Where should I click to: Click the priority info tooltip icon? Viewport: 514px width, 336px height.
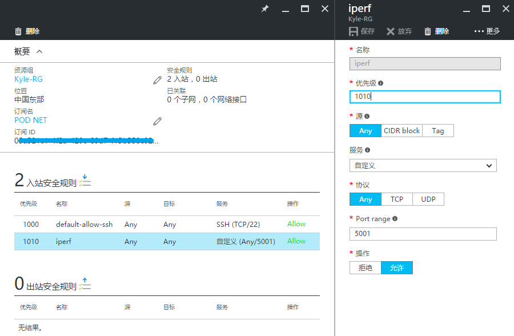(380, 83)
